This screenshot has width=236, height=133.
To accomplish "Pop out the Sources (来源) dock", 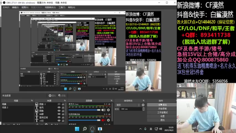I will (x=65, y=100).
